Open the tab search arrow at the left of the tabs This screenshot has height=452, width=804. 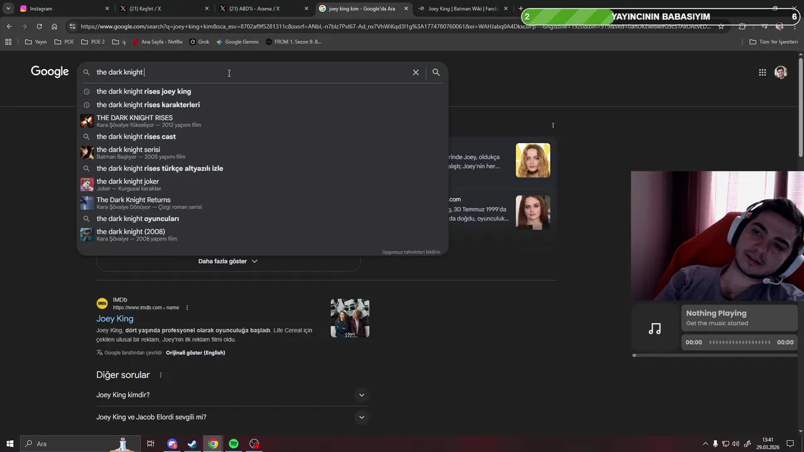8,8
